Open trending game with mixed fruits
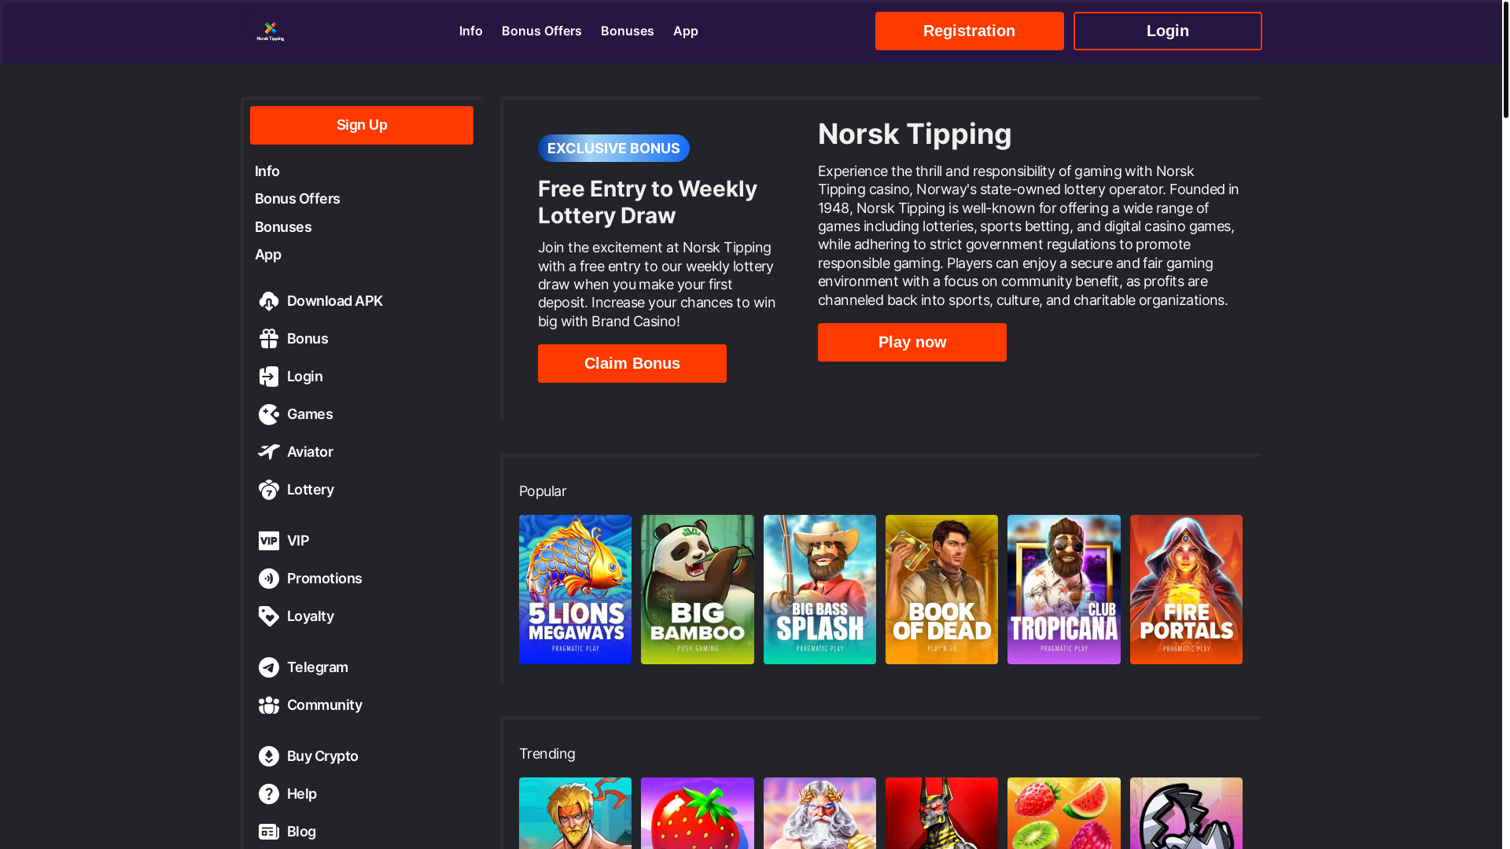The width and height of the screenshot is (1510, 849). point(1064,813)
